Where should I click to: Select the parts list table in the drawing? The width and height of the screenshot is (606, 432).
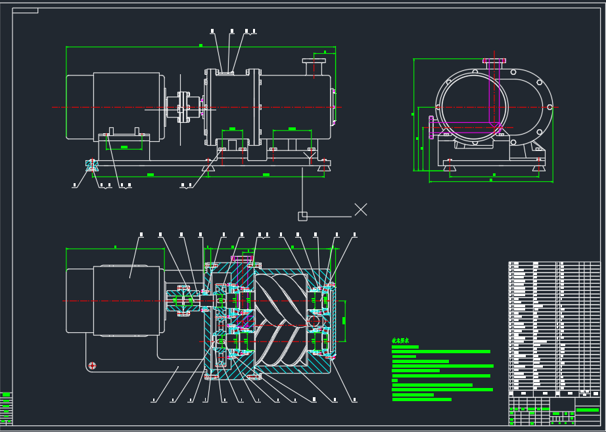pos(554,329)
